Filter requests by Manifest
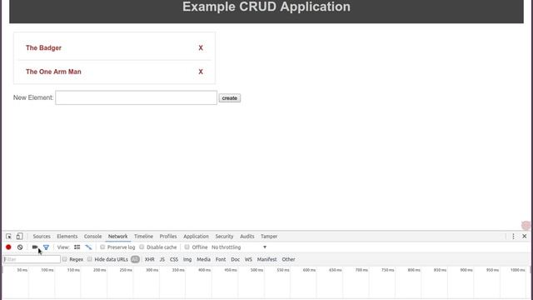Viewport: 533px width, 300px height. pos(266,259)
